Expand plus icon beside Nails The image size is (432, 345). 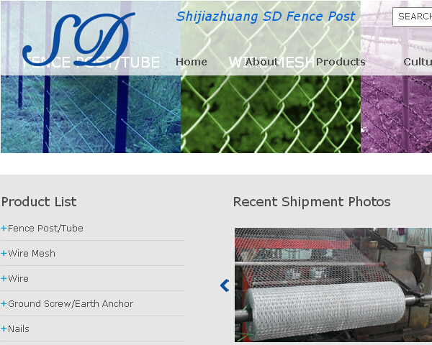4,328
